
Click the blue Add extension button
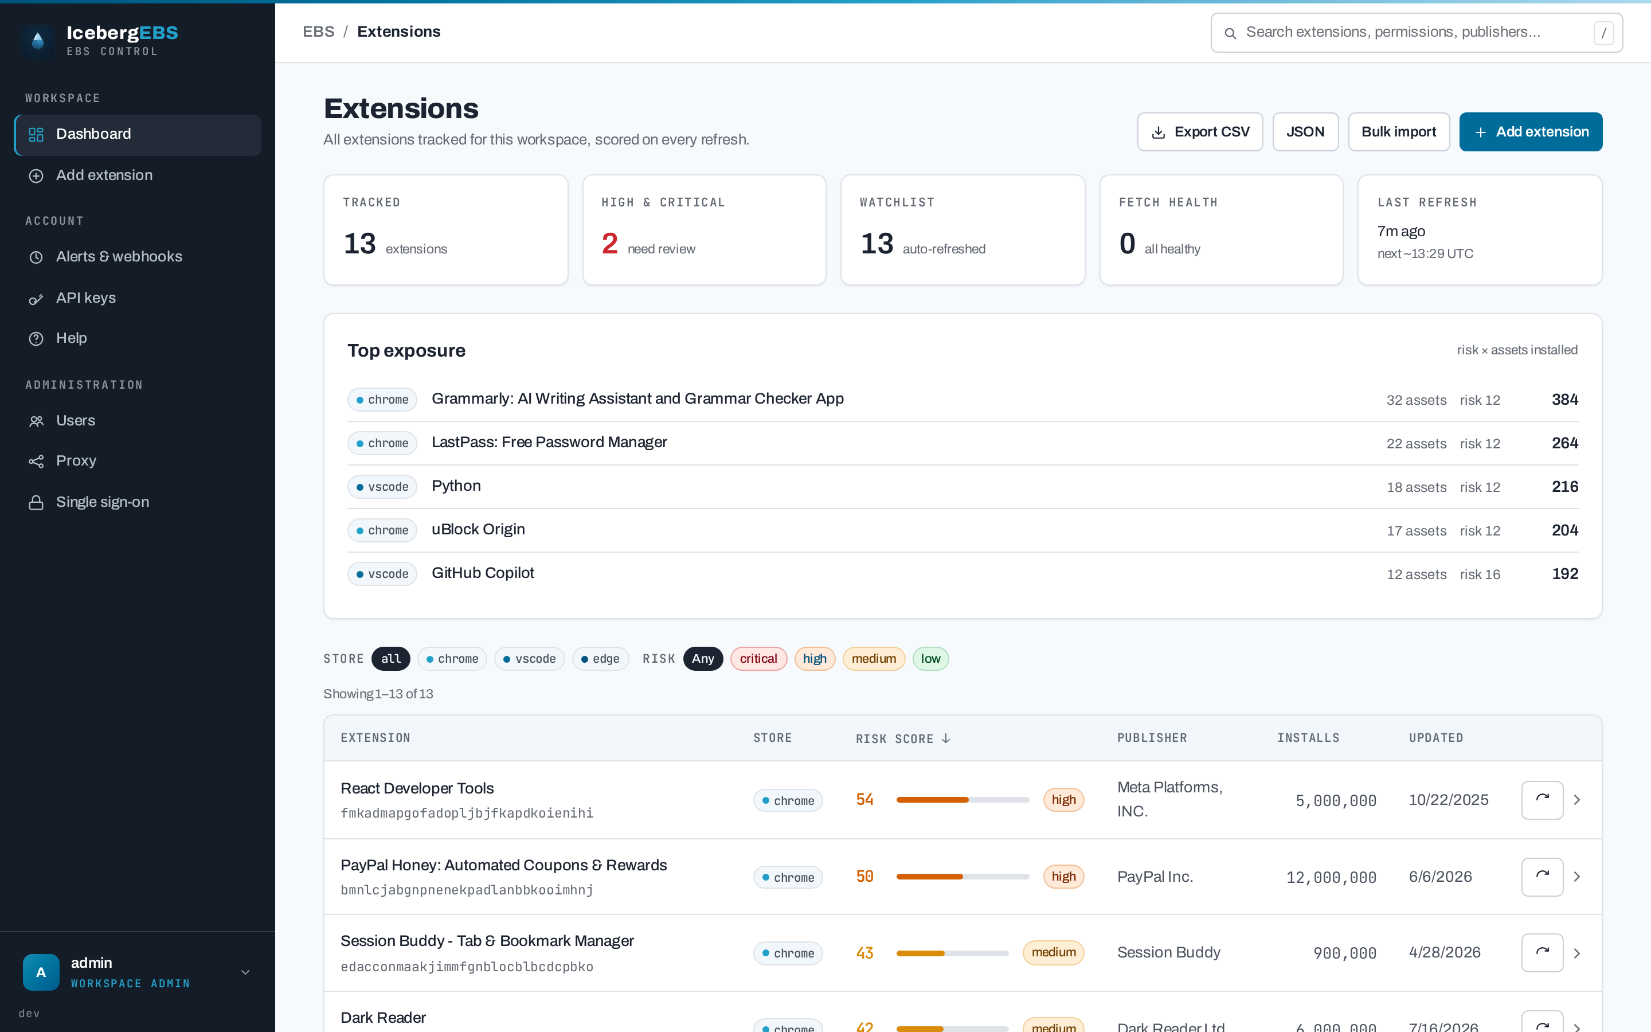[x=1530, y=132]
